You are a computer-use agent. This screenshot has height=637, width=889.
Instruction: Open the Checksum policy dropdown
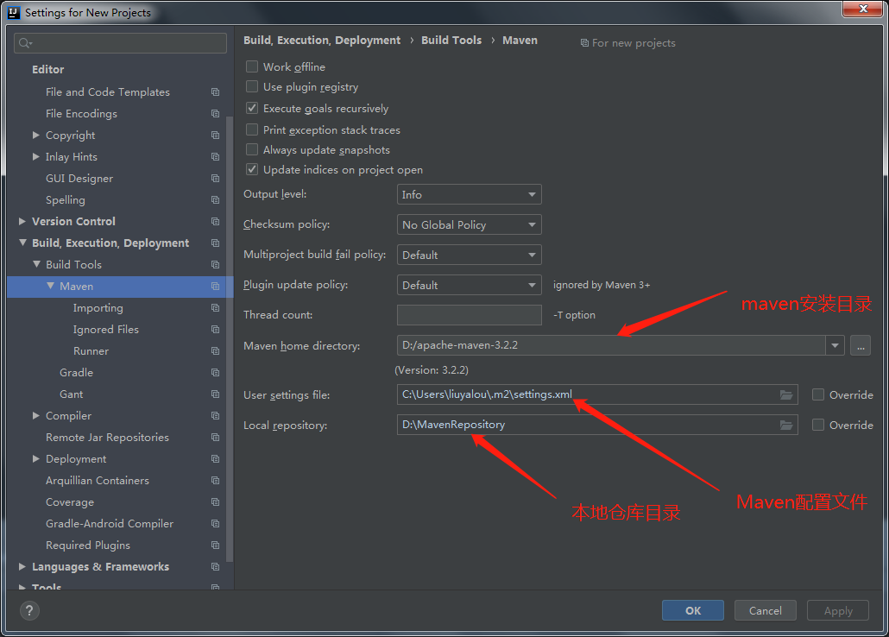pyautogui.click(x=469, y=224)
